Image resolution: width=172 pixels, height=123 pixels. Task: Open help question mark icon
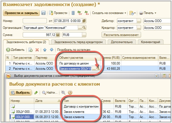click(x=70, y=93)
